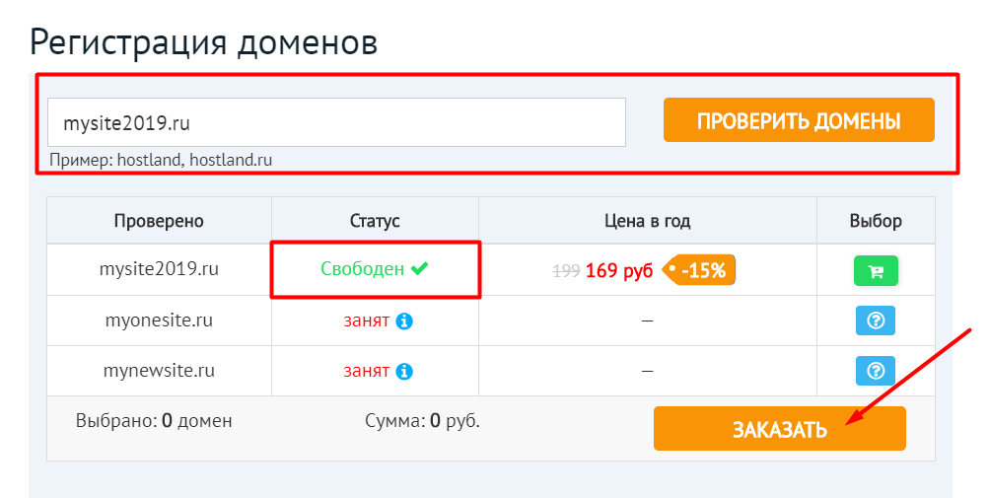Select the Цена в год column header
Screen dimensions: 989x498
pyautogui.click(x=647, y=221)
